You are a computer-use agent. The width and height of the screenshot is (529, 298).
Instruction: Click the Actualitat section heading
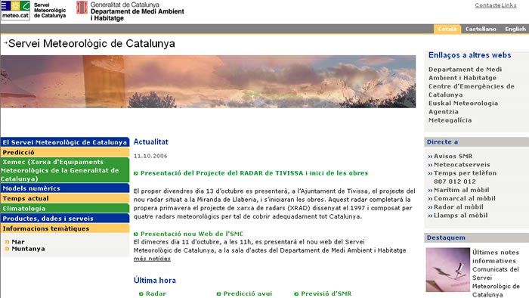[151, 141]
